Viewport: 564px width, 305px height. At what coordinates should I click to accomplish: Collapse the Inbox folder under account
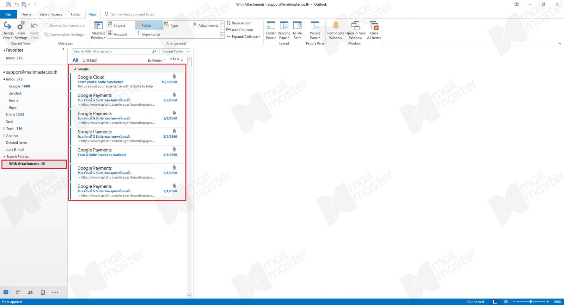click(x=4, y=79)
